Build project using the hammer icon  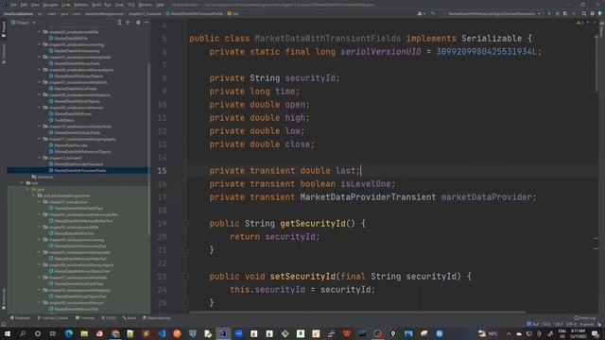(x=433, y=13)
